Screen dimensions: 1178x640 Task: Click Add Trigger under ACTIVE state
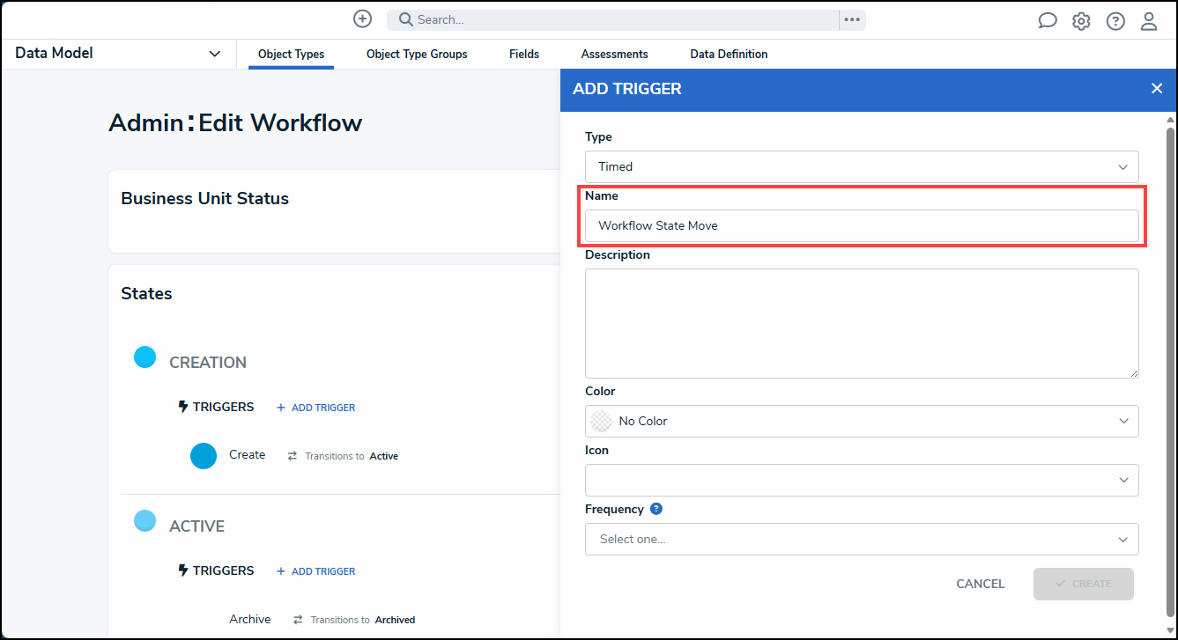click(316, 571)
